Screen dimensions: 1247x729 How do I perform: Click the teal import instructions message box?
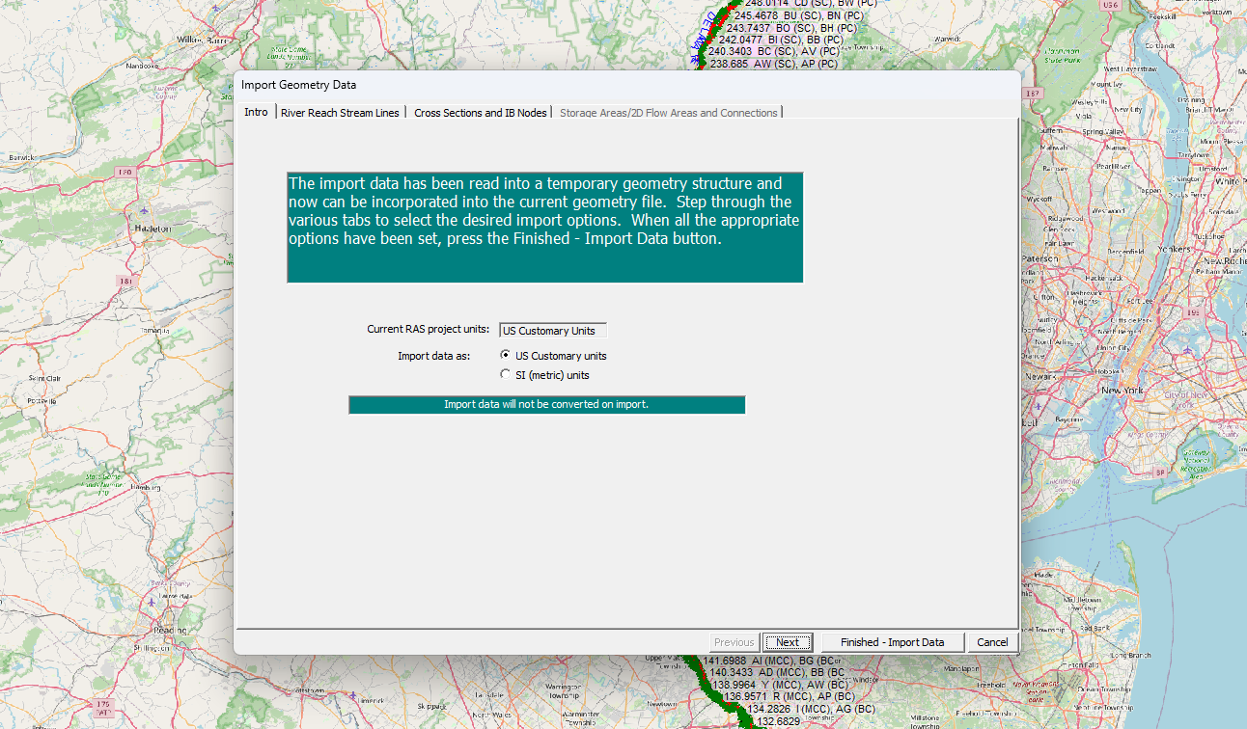(545, 228)
